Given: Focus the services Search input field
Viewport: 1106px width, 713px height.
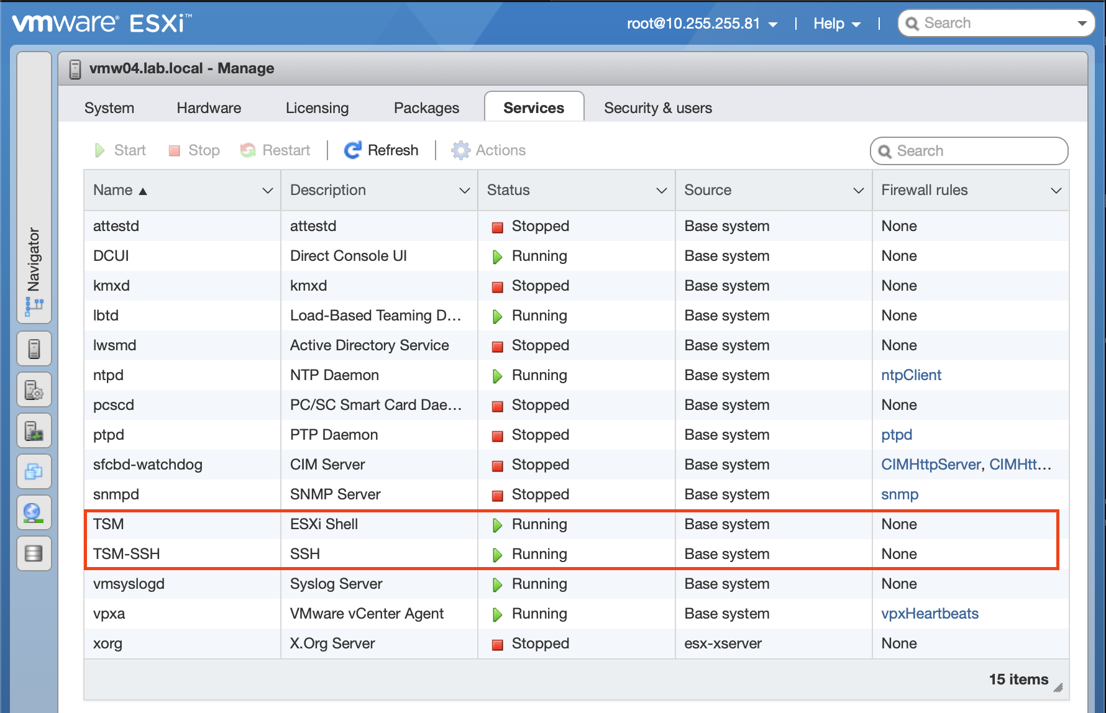Looking at the screenshot, I should (969, 151).
